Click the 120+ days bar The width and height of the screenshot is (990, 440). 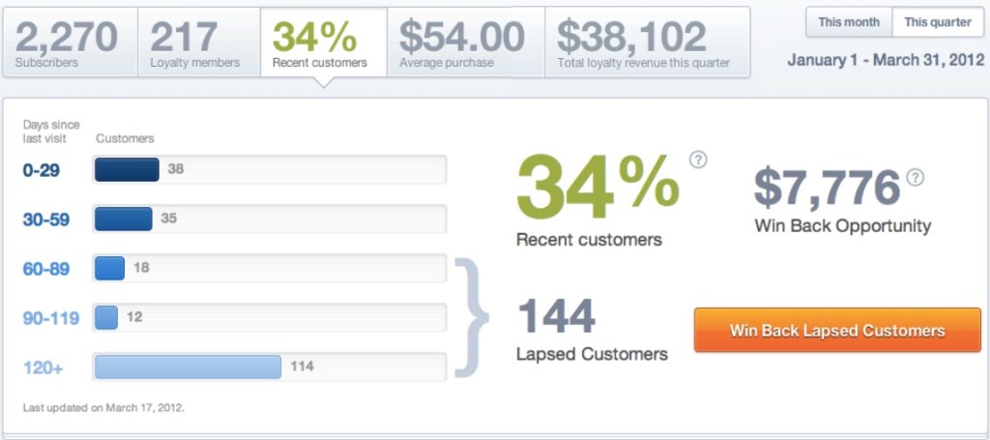click(x=188, y=367)
